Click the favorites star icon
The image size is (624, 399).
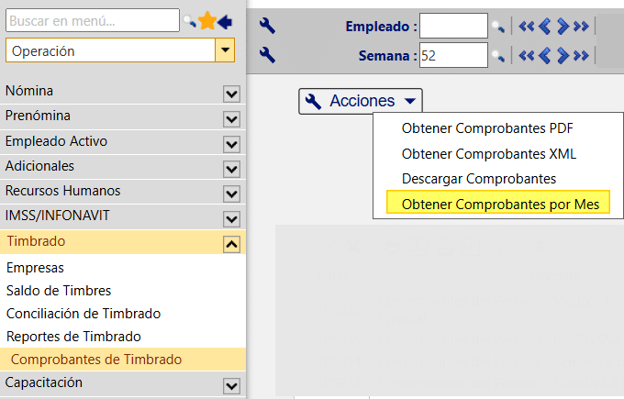pyautogui.click(x=207, y=21)
